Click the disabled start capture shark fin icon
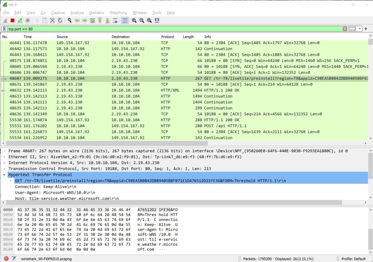The width and height of the screenshot is (373, 262). pyautogui.click(x=5, y=21)
